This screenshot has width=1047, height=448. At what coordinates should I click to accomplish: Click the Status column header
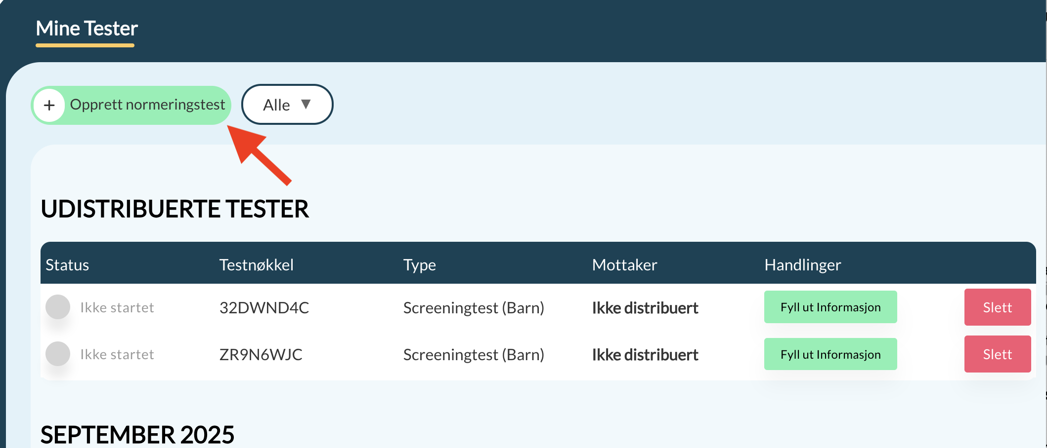(x=67, y=264)
